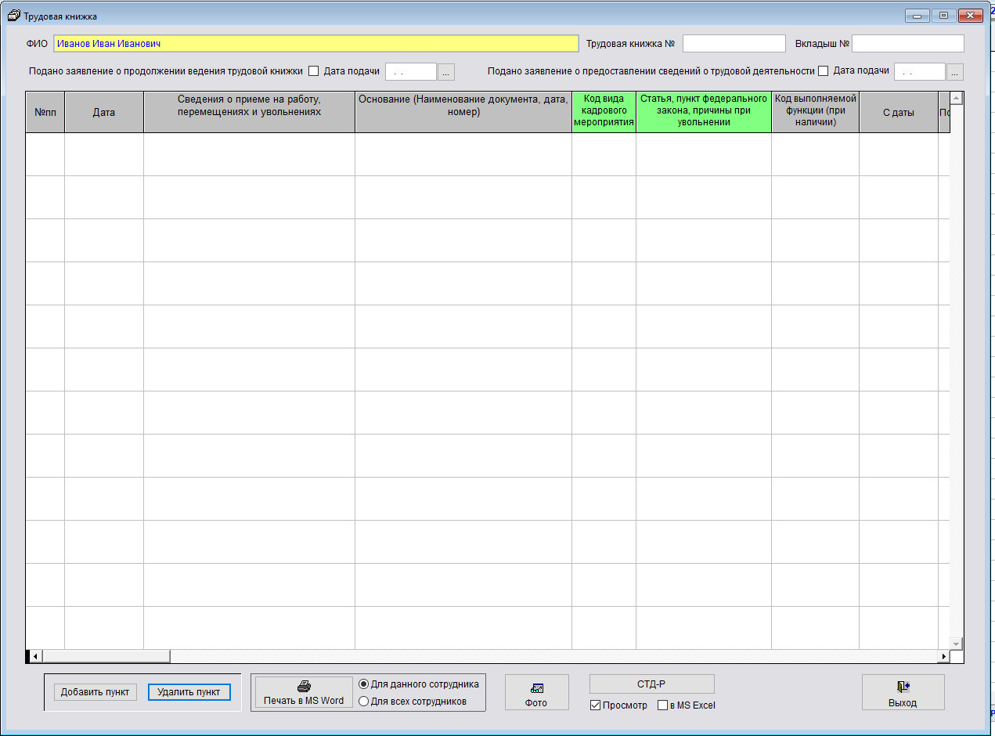995x736 pixels.
Task: Click the Сведения о приеме на работу header
Action: (x=250, y=112)
